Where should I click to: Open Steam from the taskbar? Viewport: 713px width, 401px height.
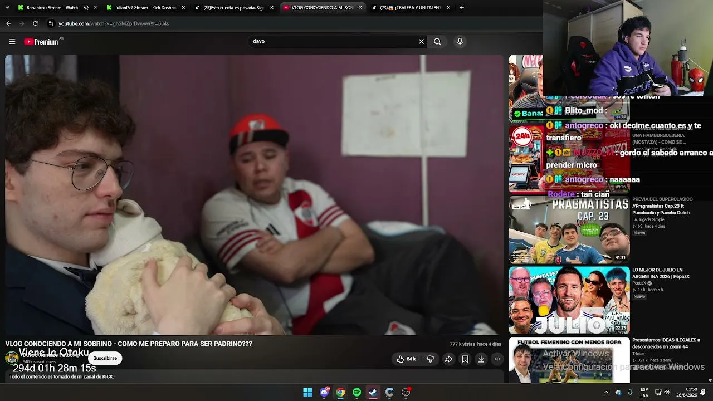pyautogui.click(x=373, y=392)
